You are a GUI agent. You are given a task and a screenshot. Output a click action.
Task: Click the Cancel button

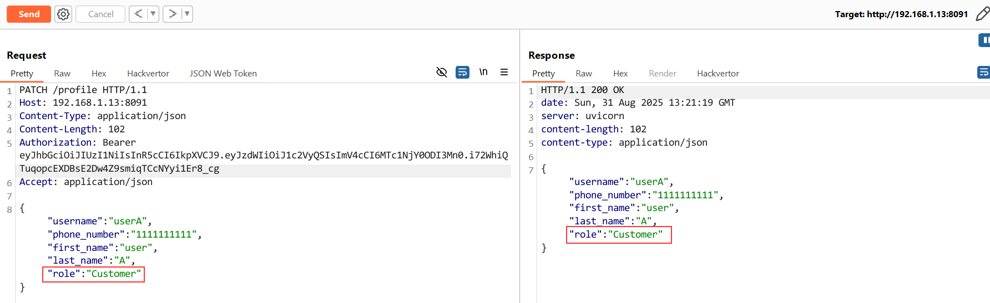(x=100, y=14)
